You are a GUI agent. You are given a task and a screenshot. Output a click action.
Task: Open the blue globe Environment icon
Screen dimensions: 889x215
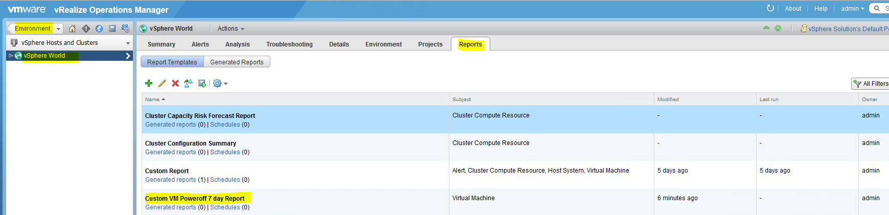[x=99, y=29]
